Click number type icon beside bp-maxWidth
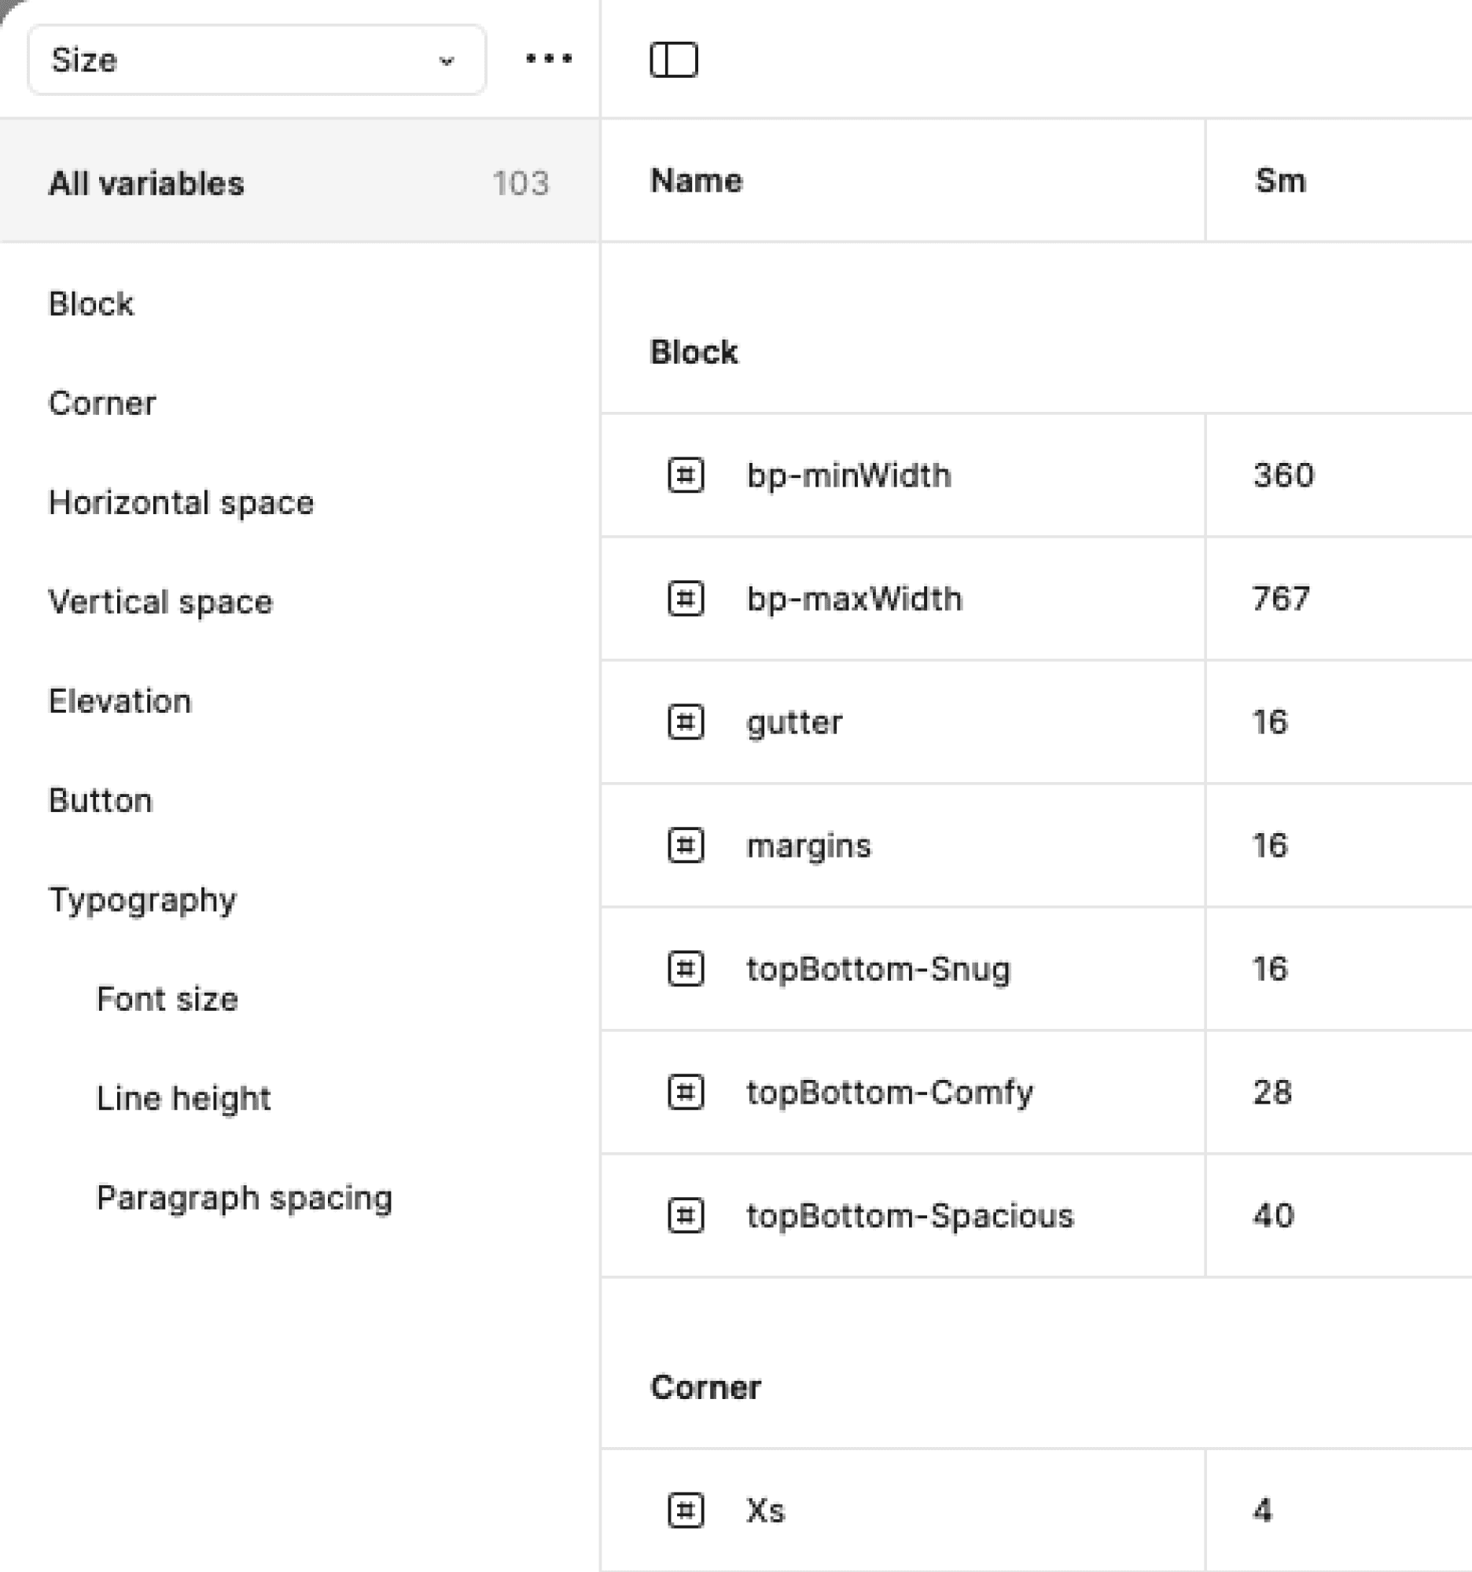Image resolution: width=1472 pixels, height=1572 pixels. [686, 599]
